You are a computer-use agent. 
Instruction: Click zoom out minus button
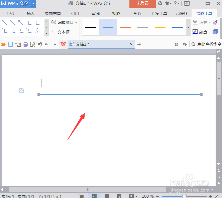click(157, 196)
